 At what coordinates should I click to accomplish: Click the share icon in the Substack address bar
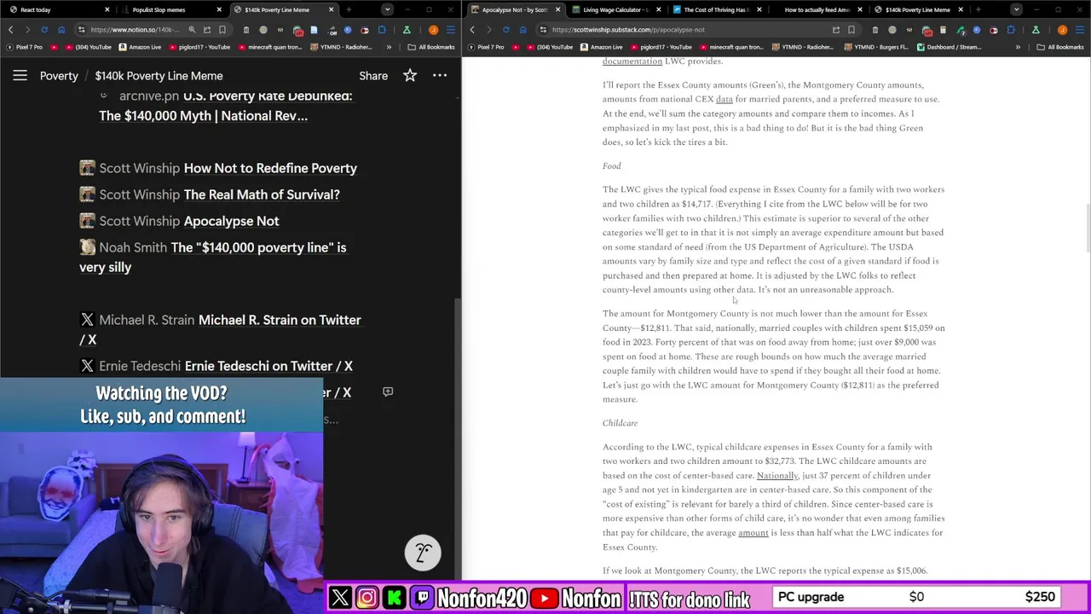tap(836, 29)
